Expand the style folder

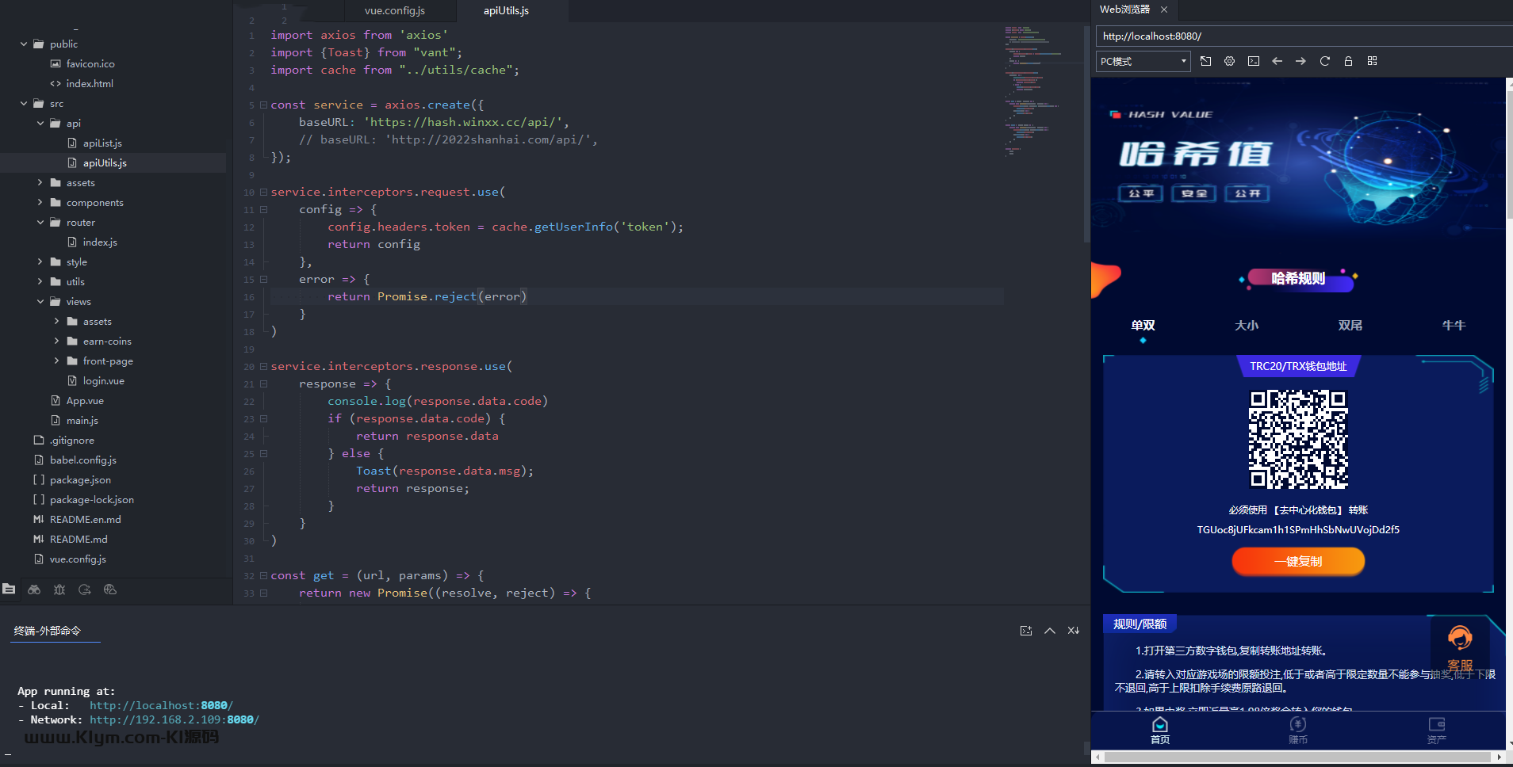pos(40,262)
